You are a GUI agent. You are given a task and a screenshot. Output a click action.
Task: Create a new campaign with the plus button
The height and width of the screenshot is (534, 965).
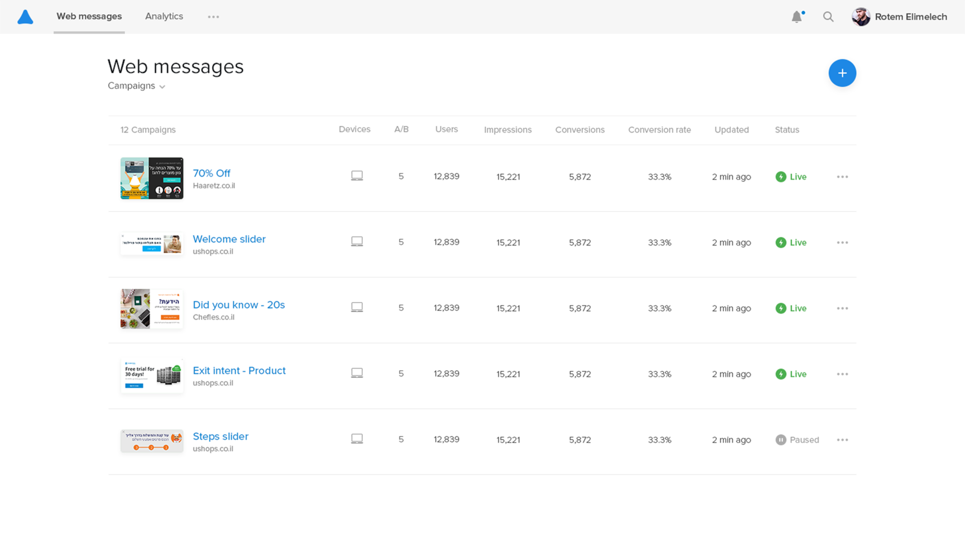coord(842,73)
